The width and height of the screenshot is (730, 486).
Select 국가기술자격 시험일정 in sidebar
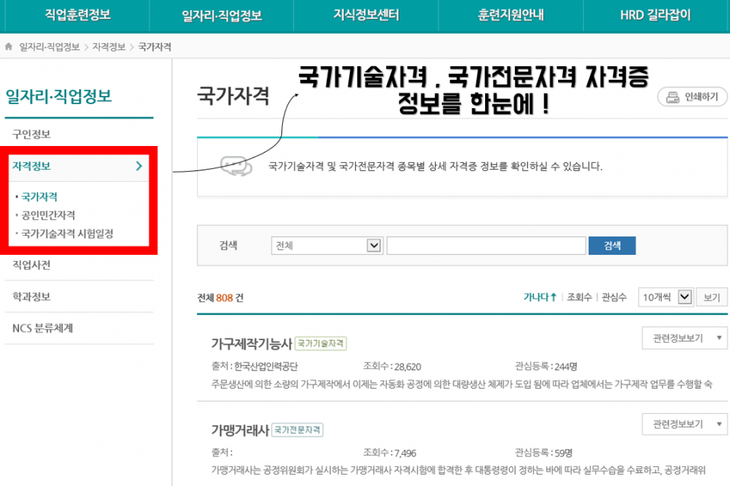pos(67,233)
